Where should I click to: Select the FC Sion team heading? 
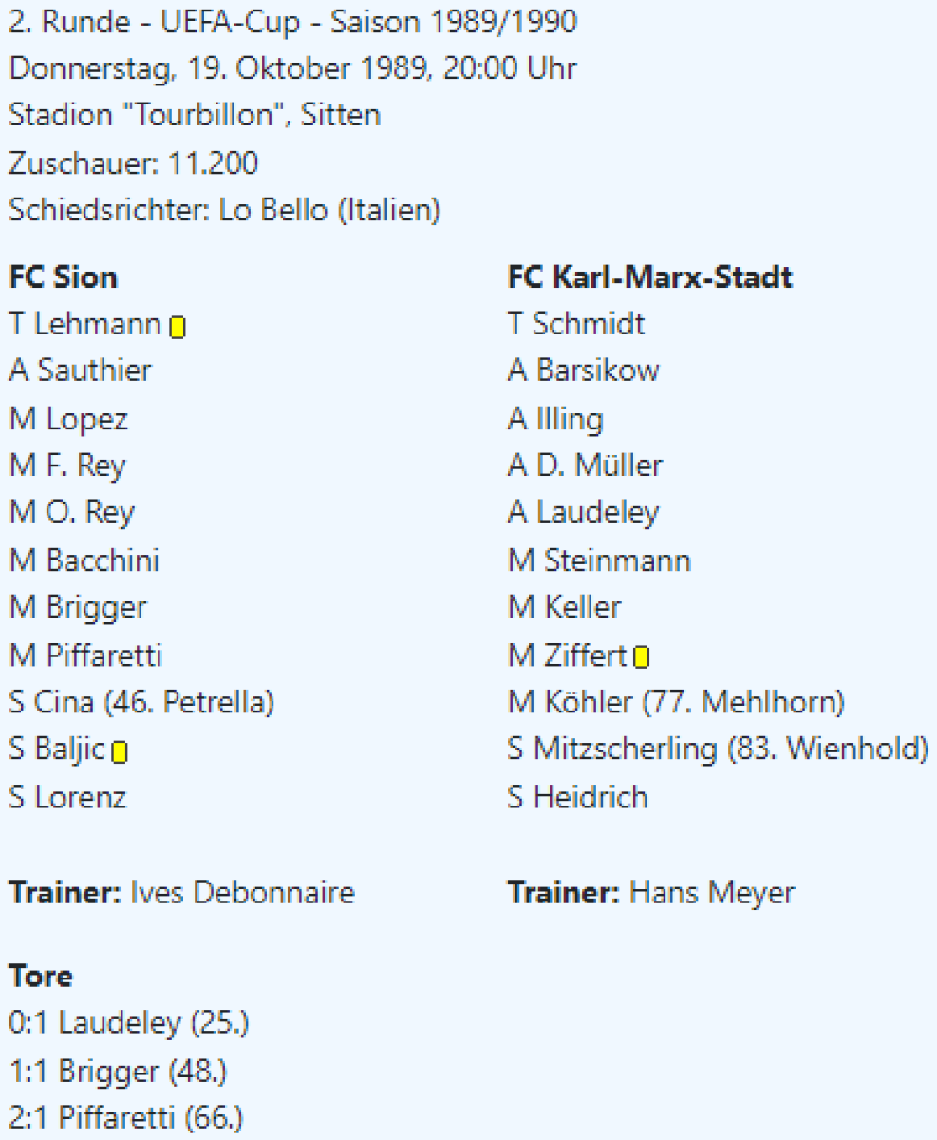64,277
